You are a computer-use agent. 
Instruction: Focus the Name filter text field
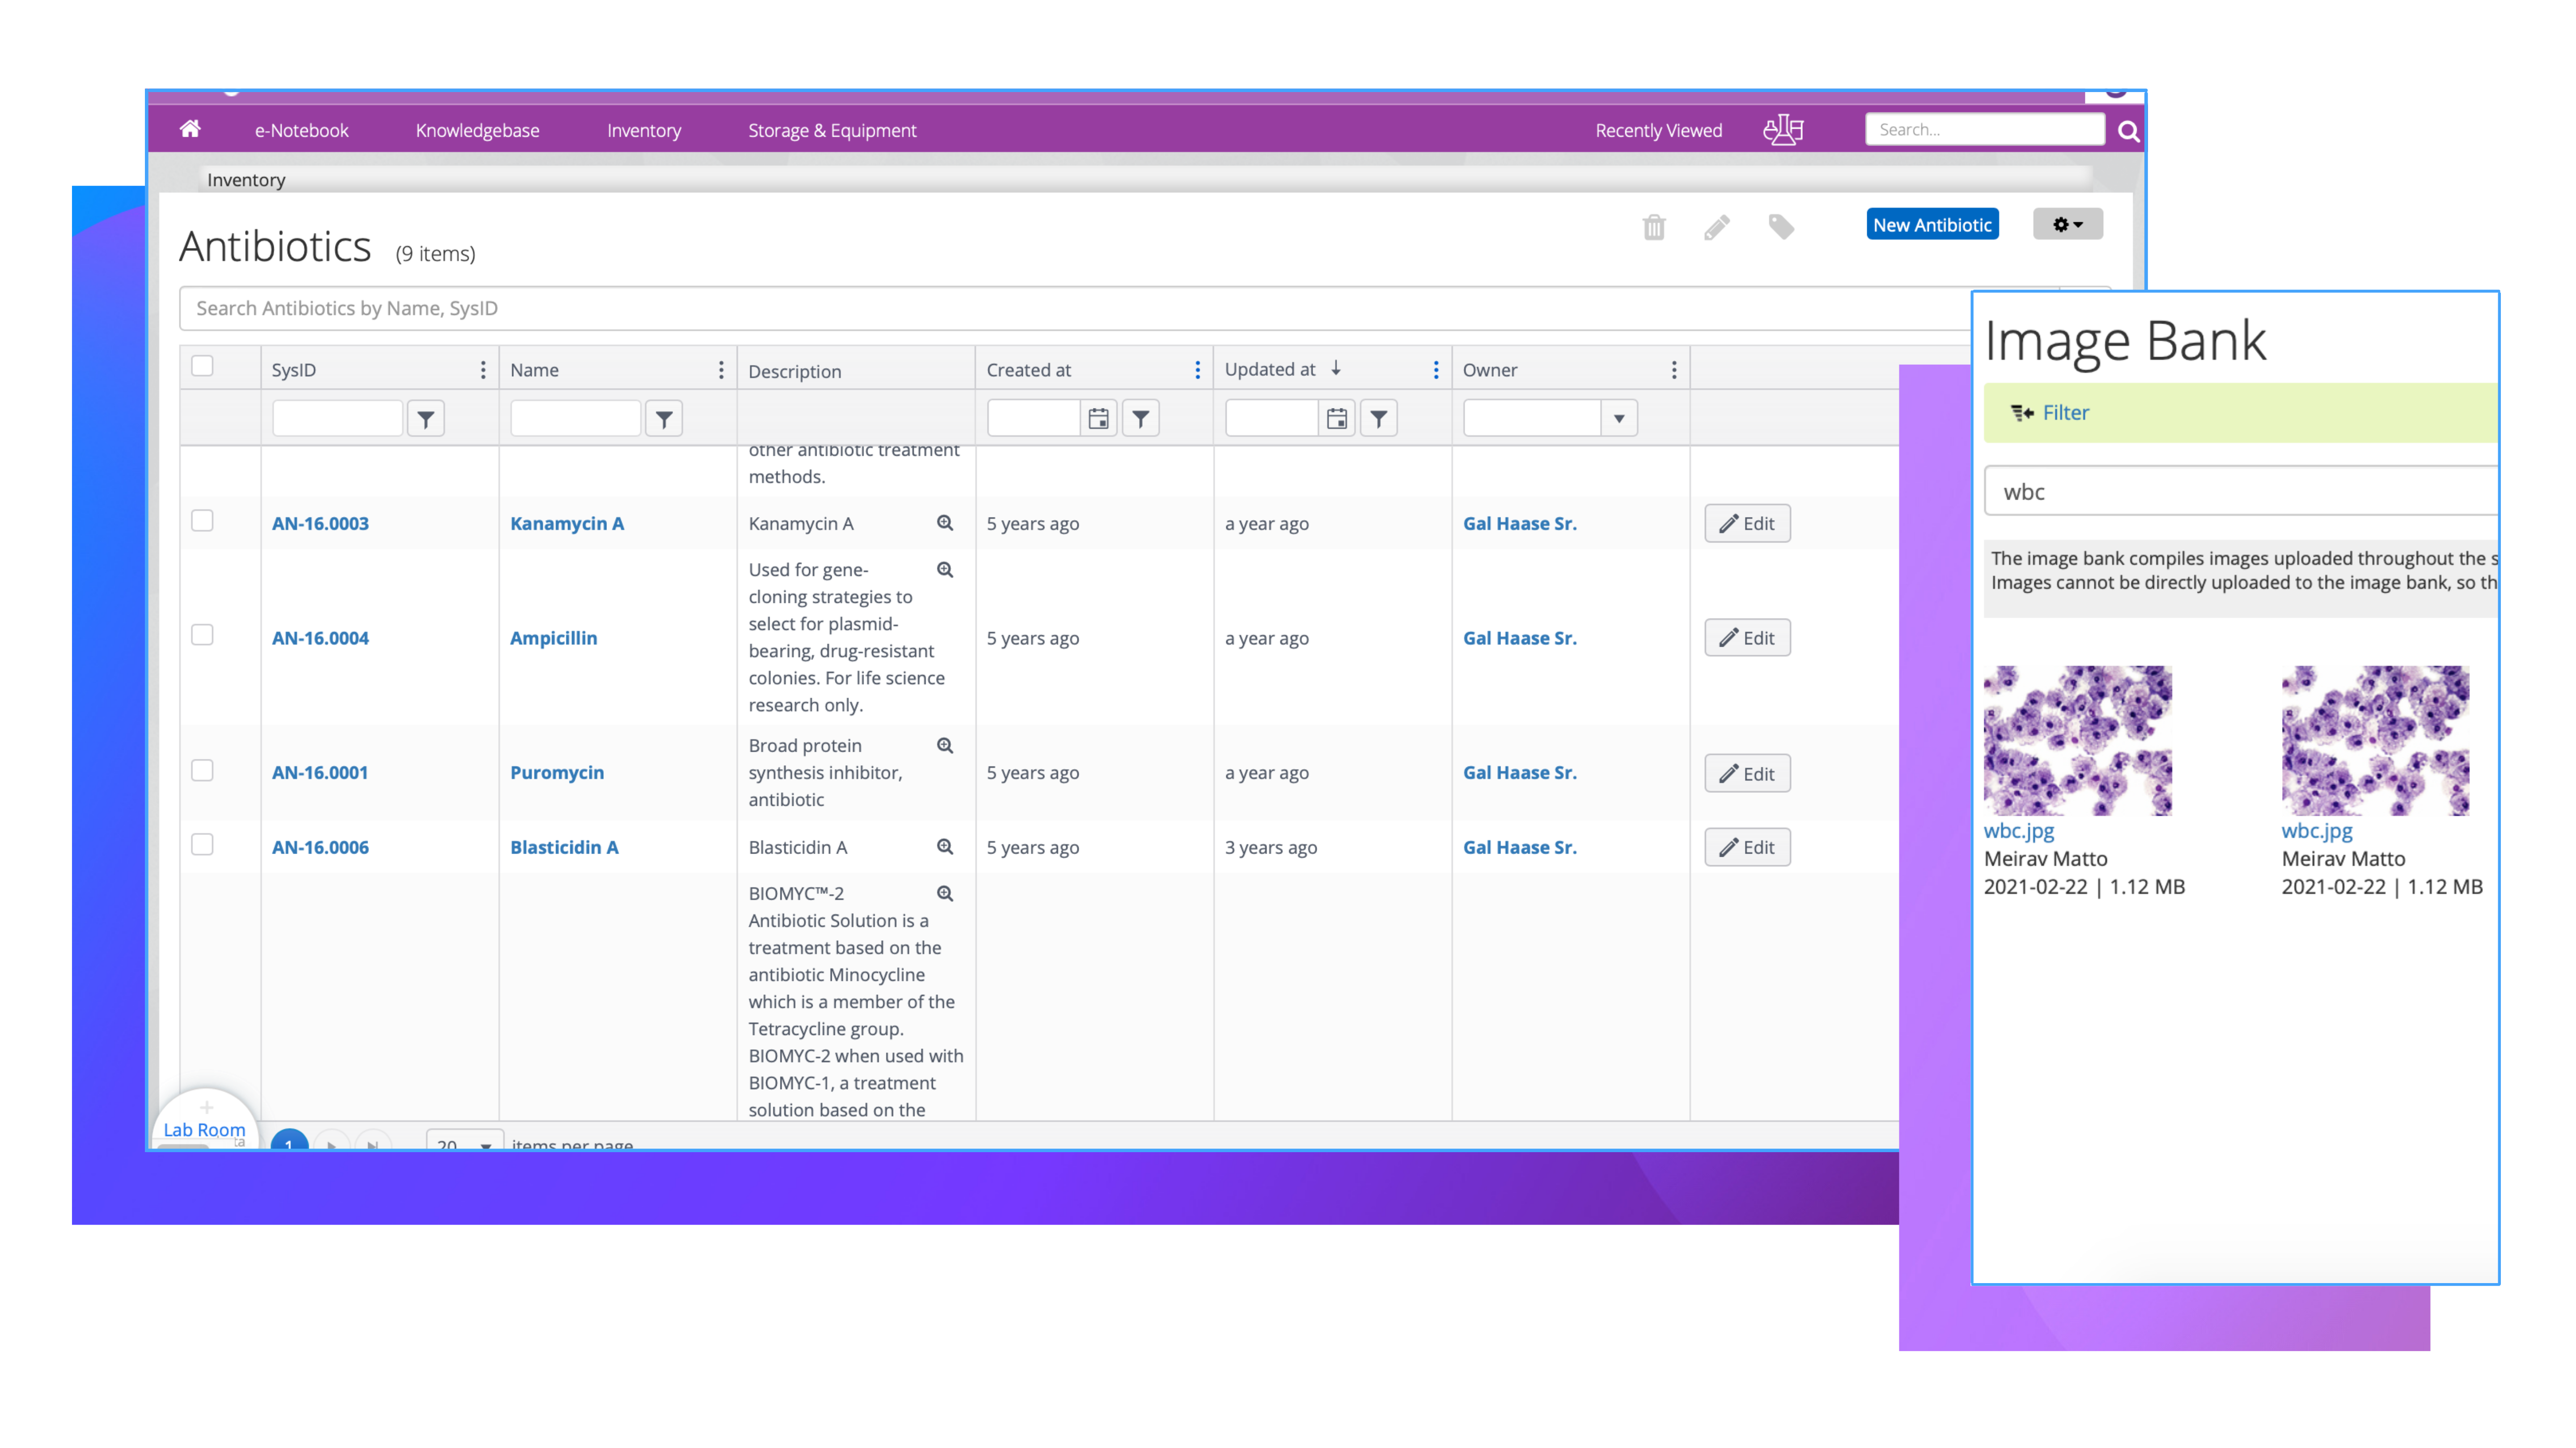pos(575,419)
